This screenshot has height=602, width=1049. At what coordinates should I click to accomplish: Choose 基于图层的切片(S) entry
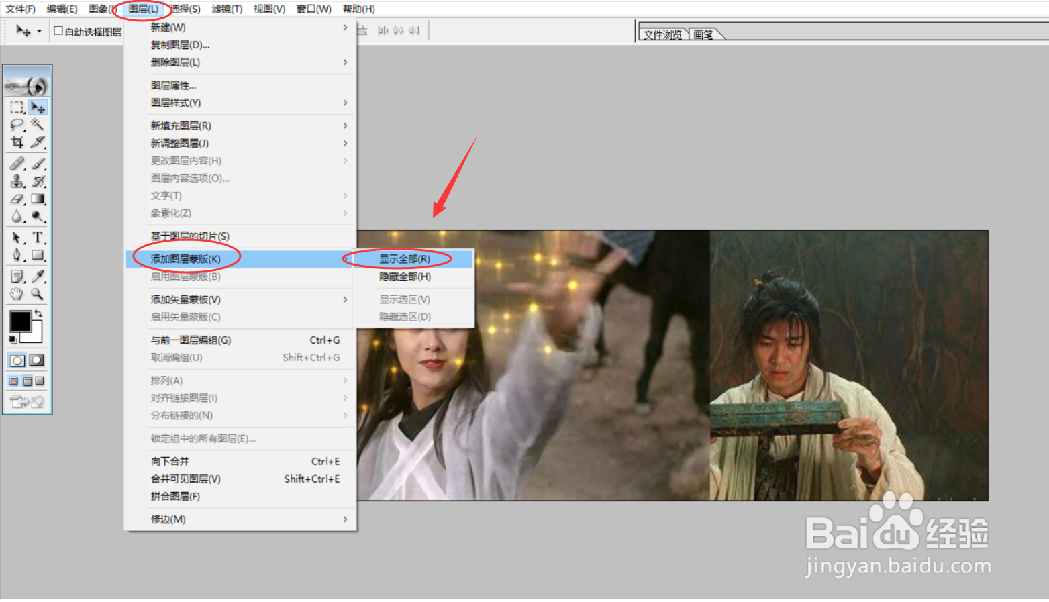coord(240,236)
